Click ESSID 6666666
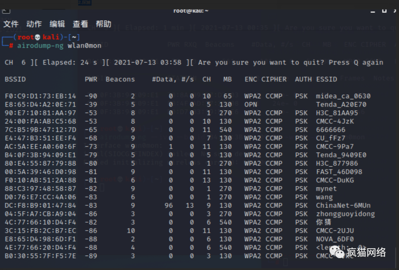 click(331, 130)
